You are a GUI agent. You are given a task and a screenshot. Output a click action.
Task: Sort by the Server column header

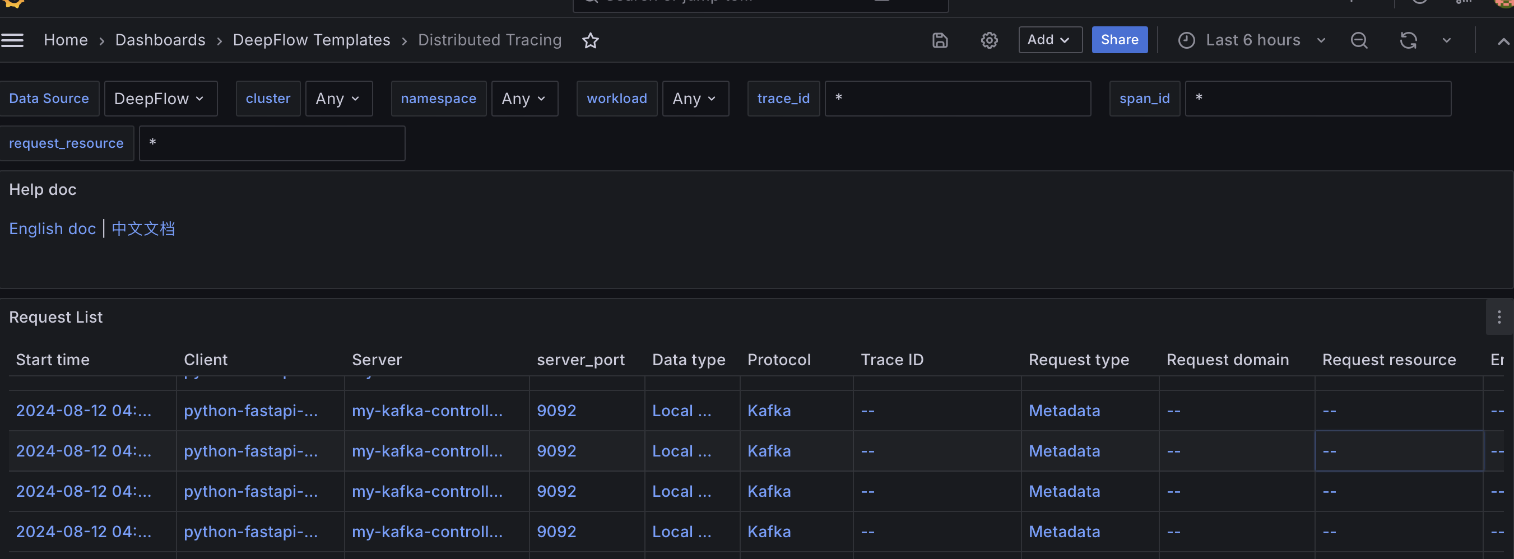pos(377,360)
